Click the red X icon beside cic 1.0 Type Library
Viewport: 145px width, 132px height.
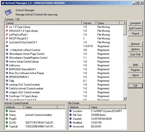tap(7, 27)
